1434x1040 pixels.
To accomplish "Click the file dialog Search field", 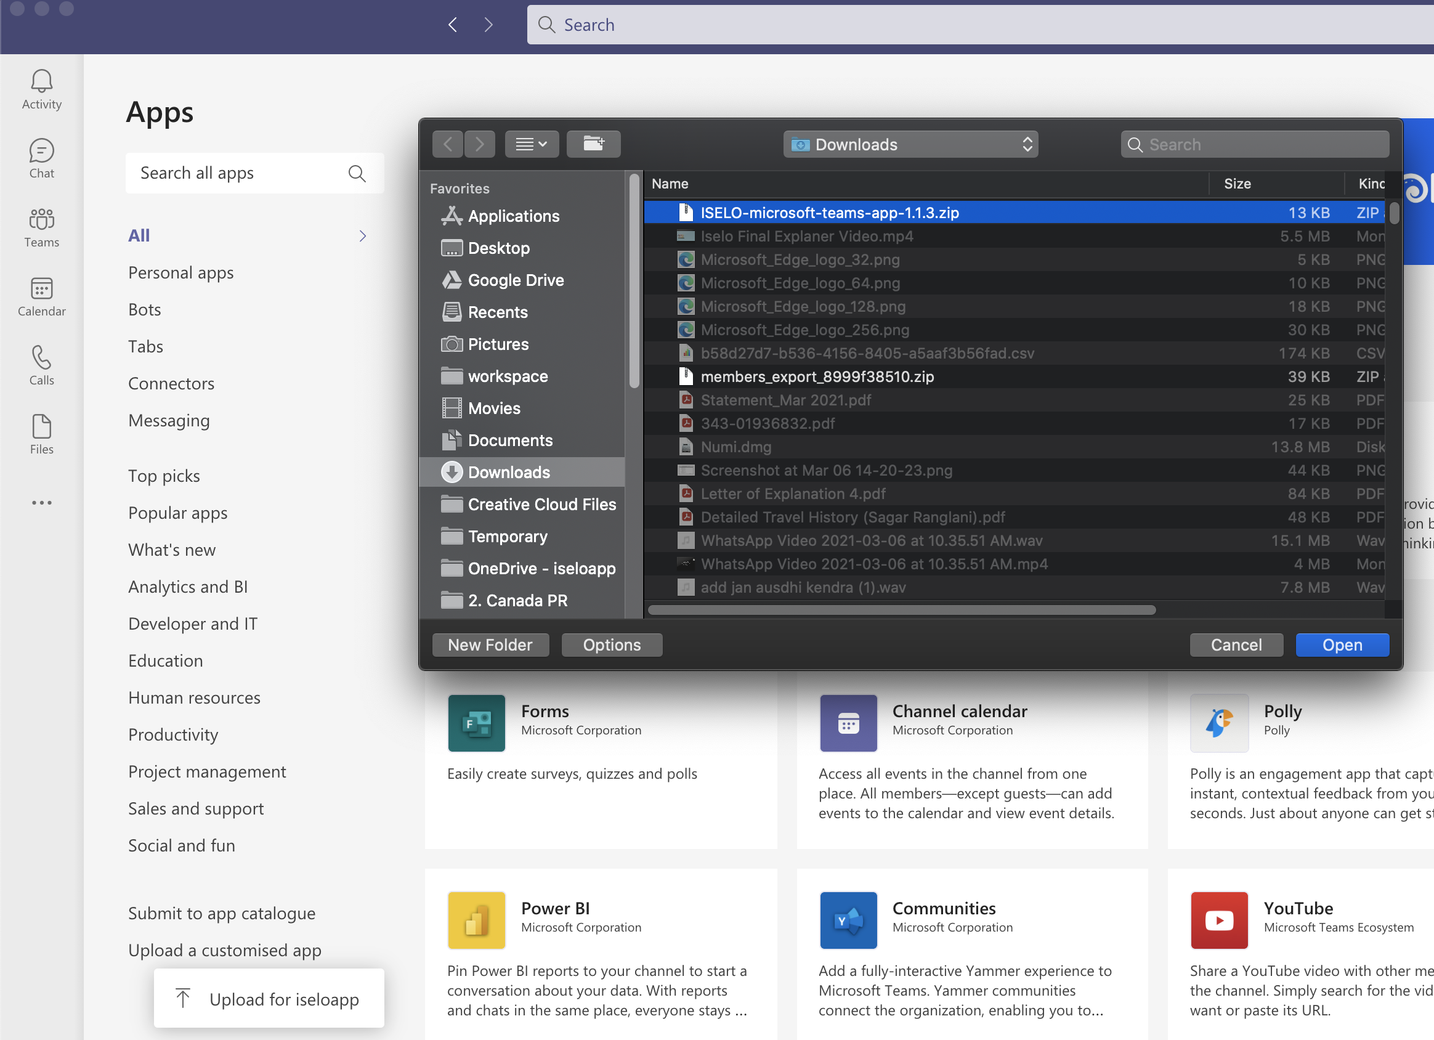I will click(x=1255, y=144).
